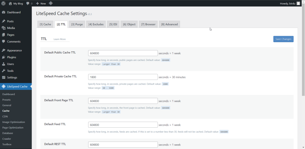Click the Comments icon in sidebar

pyautogui.click(x=4, y=42)
